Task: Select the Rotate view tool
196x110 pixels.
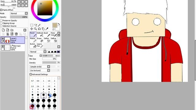Action: pos(39,29)
